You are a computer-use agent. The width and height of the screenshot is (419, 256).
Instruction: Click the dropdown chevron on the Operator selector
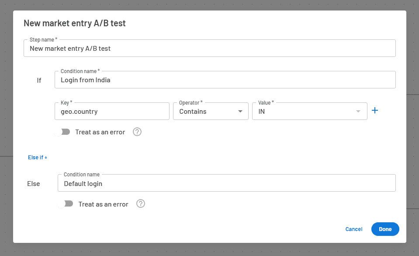tap(241, 112)
